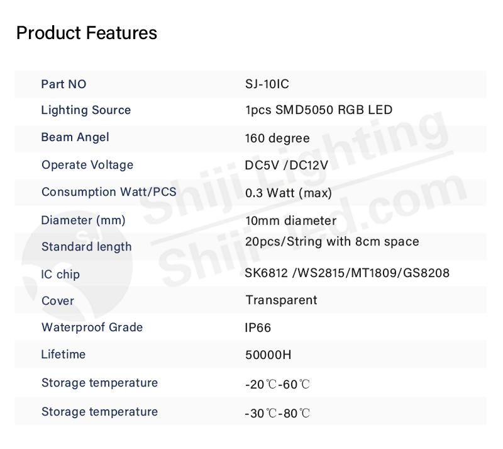This screenshot has height=449, width=503.
Task: Select the Waterproof Grade label
Action: tap(92, 327)
